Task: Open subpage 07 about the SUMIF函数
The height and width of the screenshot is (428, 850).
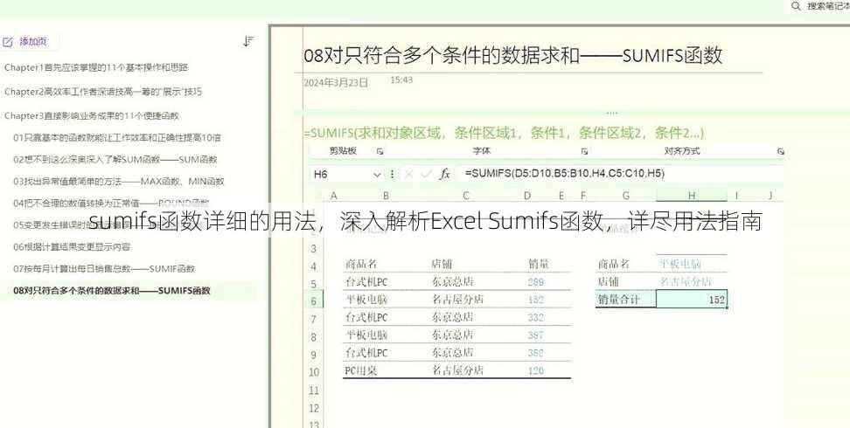Action: point(104,269)
